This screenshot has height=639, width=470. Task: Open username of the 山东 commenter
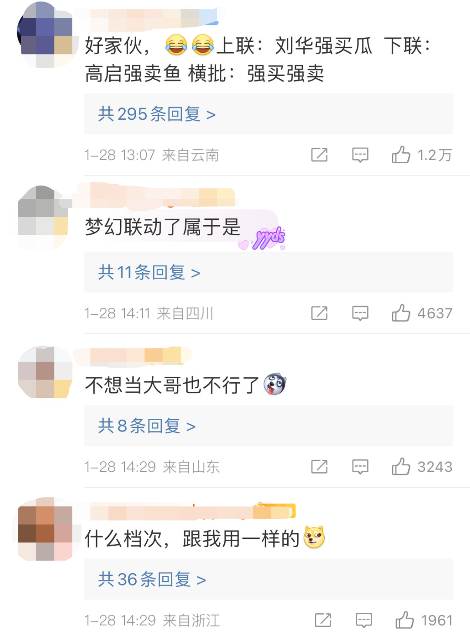[x=133, y=356]
